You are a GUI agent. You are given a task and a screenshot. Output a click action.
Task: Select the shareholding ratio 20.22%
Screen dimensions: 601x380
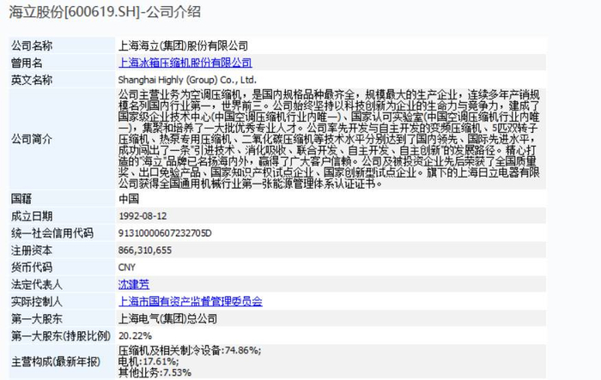coord(136,336)
